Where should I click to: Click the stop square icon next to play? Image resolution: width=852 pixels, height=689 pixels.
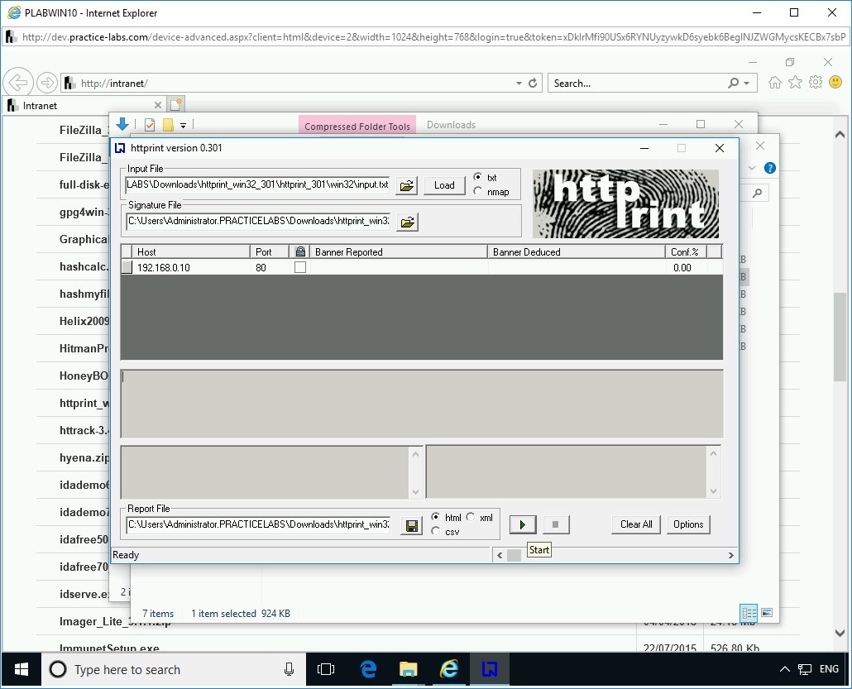pos(555,524)
